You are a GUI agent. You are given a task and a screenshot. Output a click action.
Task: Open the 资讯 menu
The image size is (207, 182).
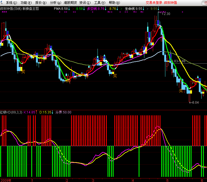85,3
